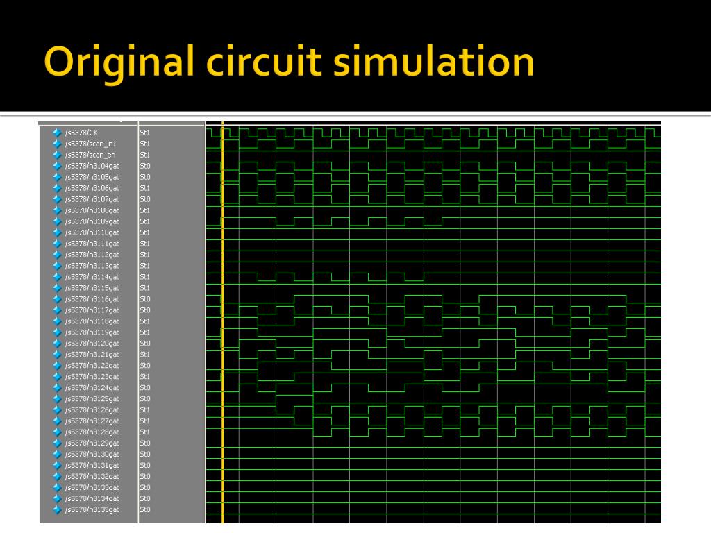
Task: Select signal name /s5378/n3131gat
Action: point(92,466)
